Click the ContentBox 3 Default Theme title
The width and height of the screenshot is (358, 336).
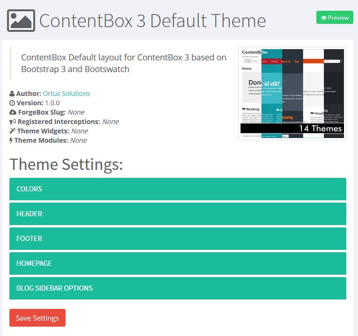[x=153, y=21]
